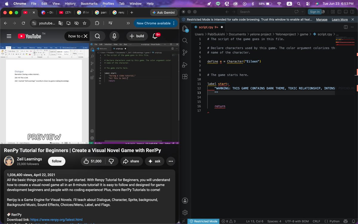Image resolution: width=358 pixels, height=224 pixels.
Task: Click Chrome Back arrow
Action: point(5,23)
